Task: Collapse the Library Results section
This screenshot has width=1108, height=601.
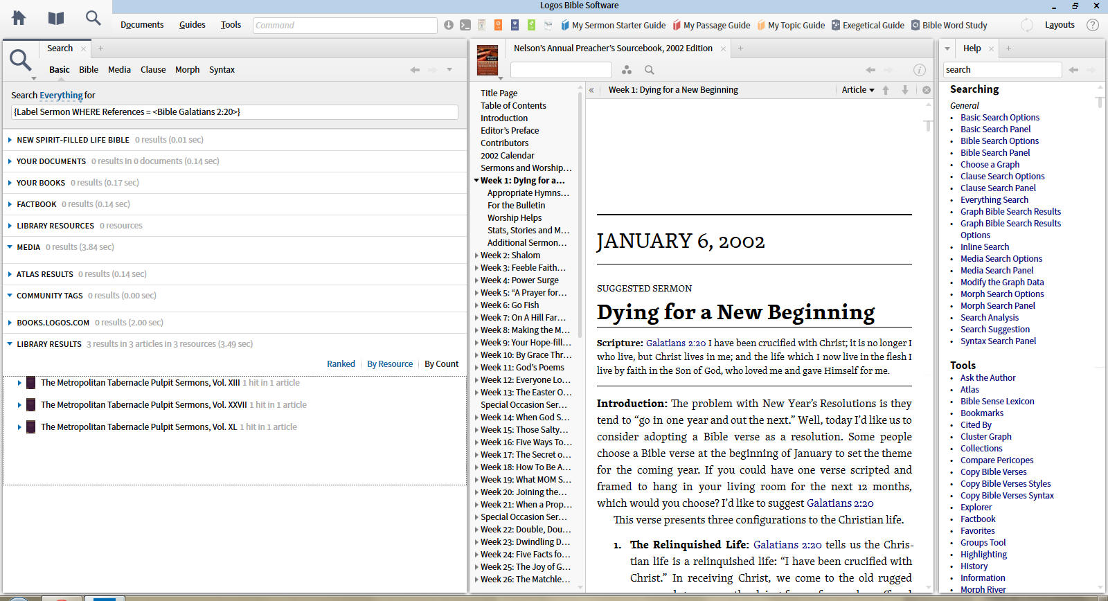Action: [10, 344]
